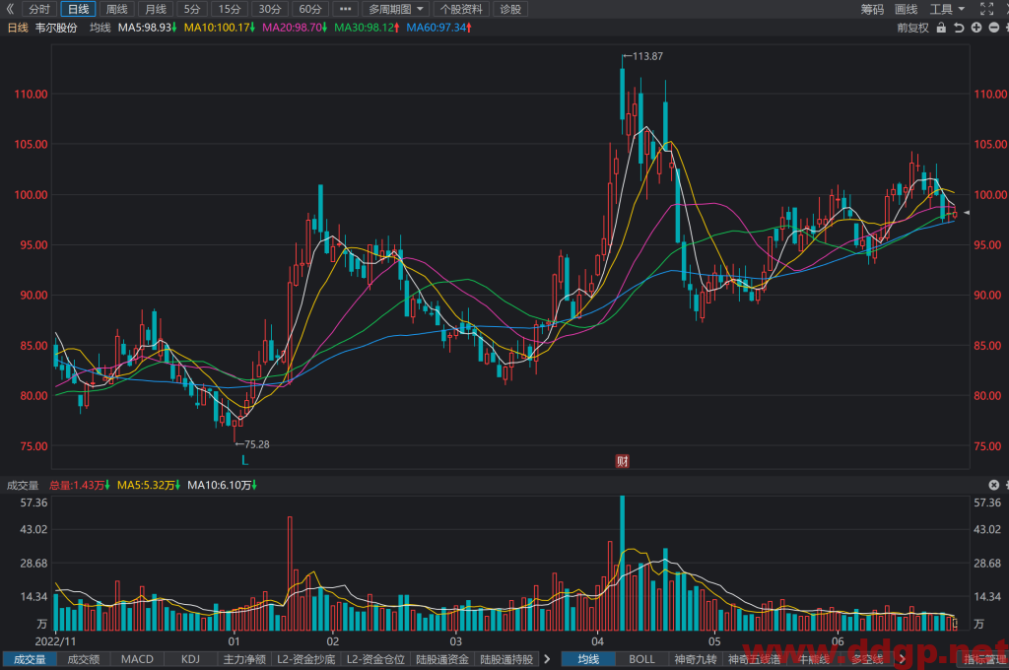Click the 2022/11 date axis label

55,641
